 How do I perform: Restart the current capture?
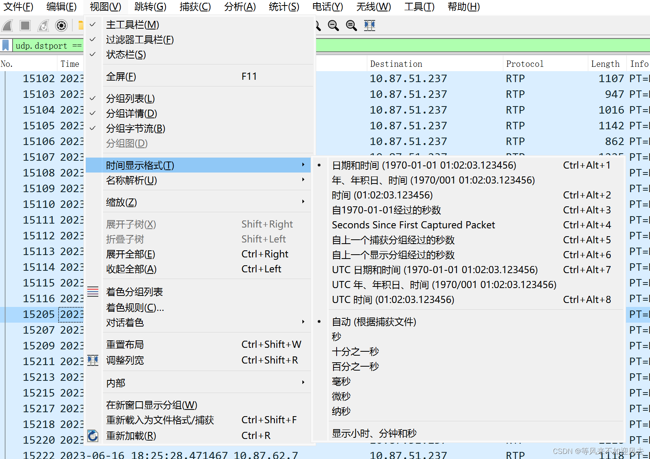[43, 26]
